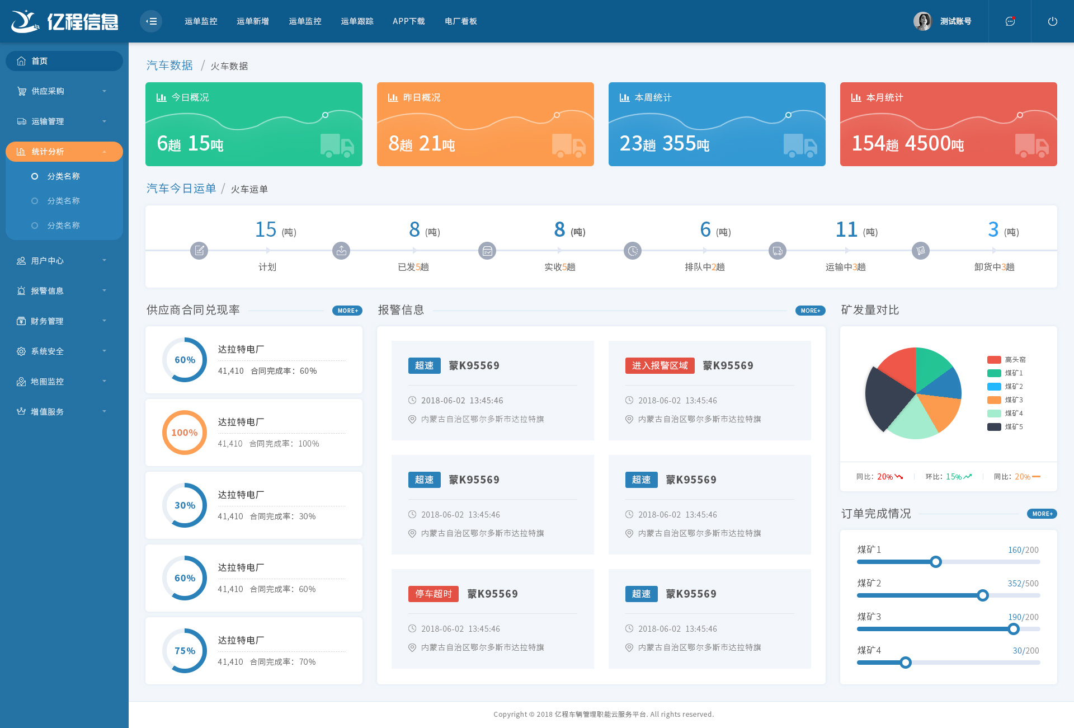Open the APP下载 top menu item
This screenshot has height=728, width=1074.
pyautogui.click(x=408, y=21)
